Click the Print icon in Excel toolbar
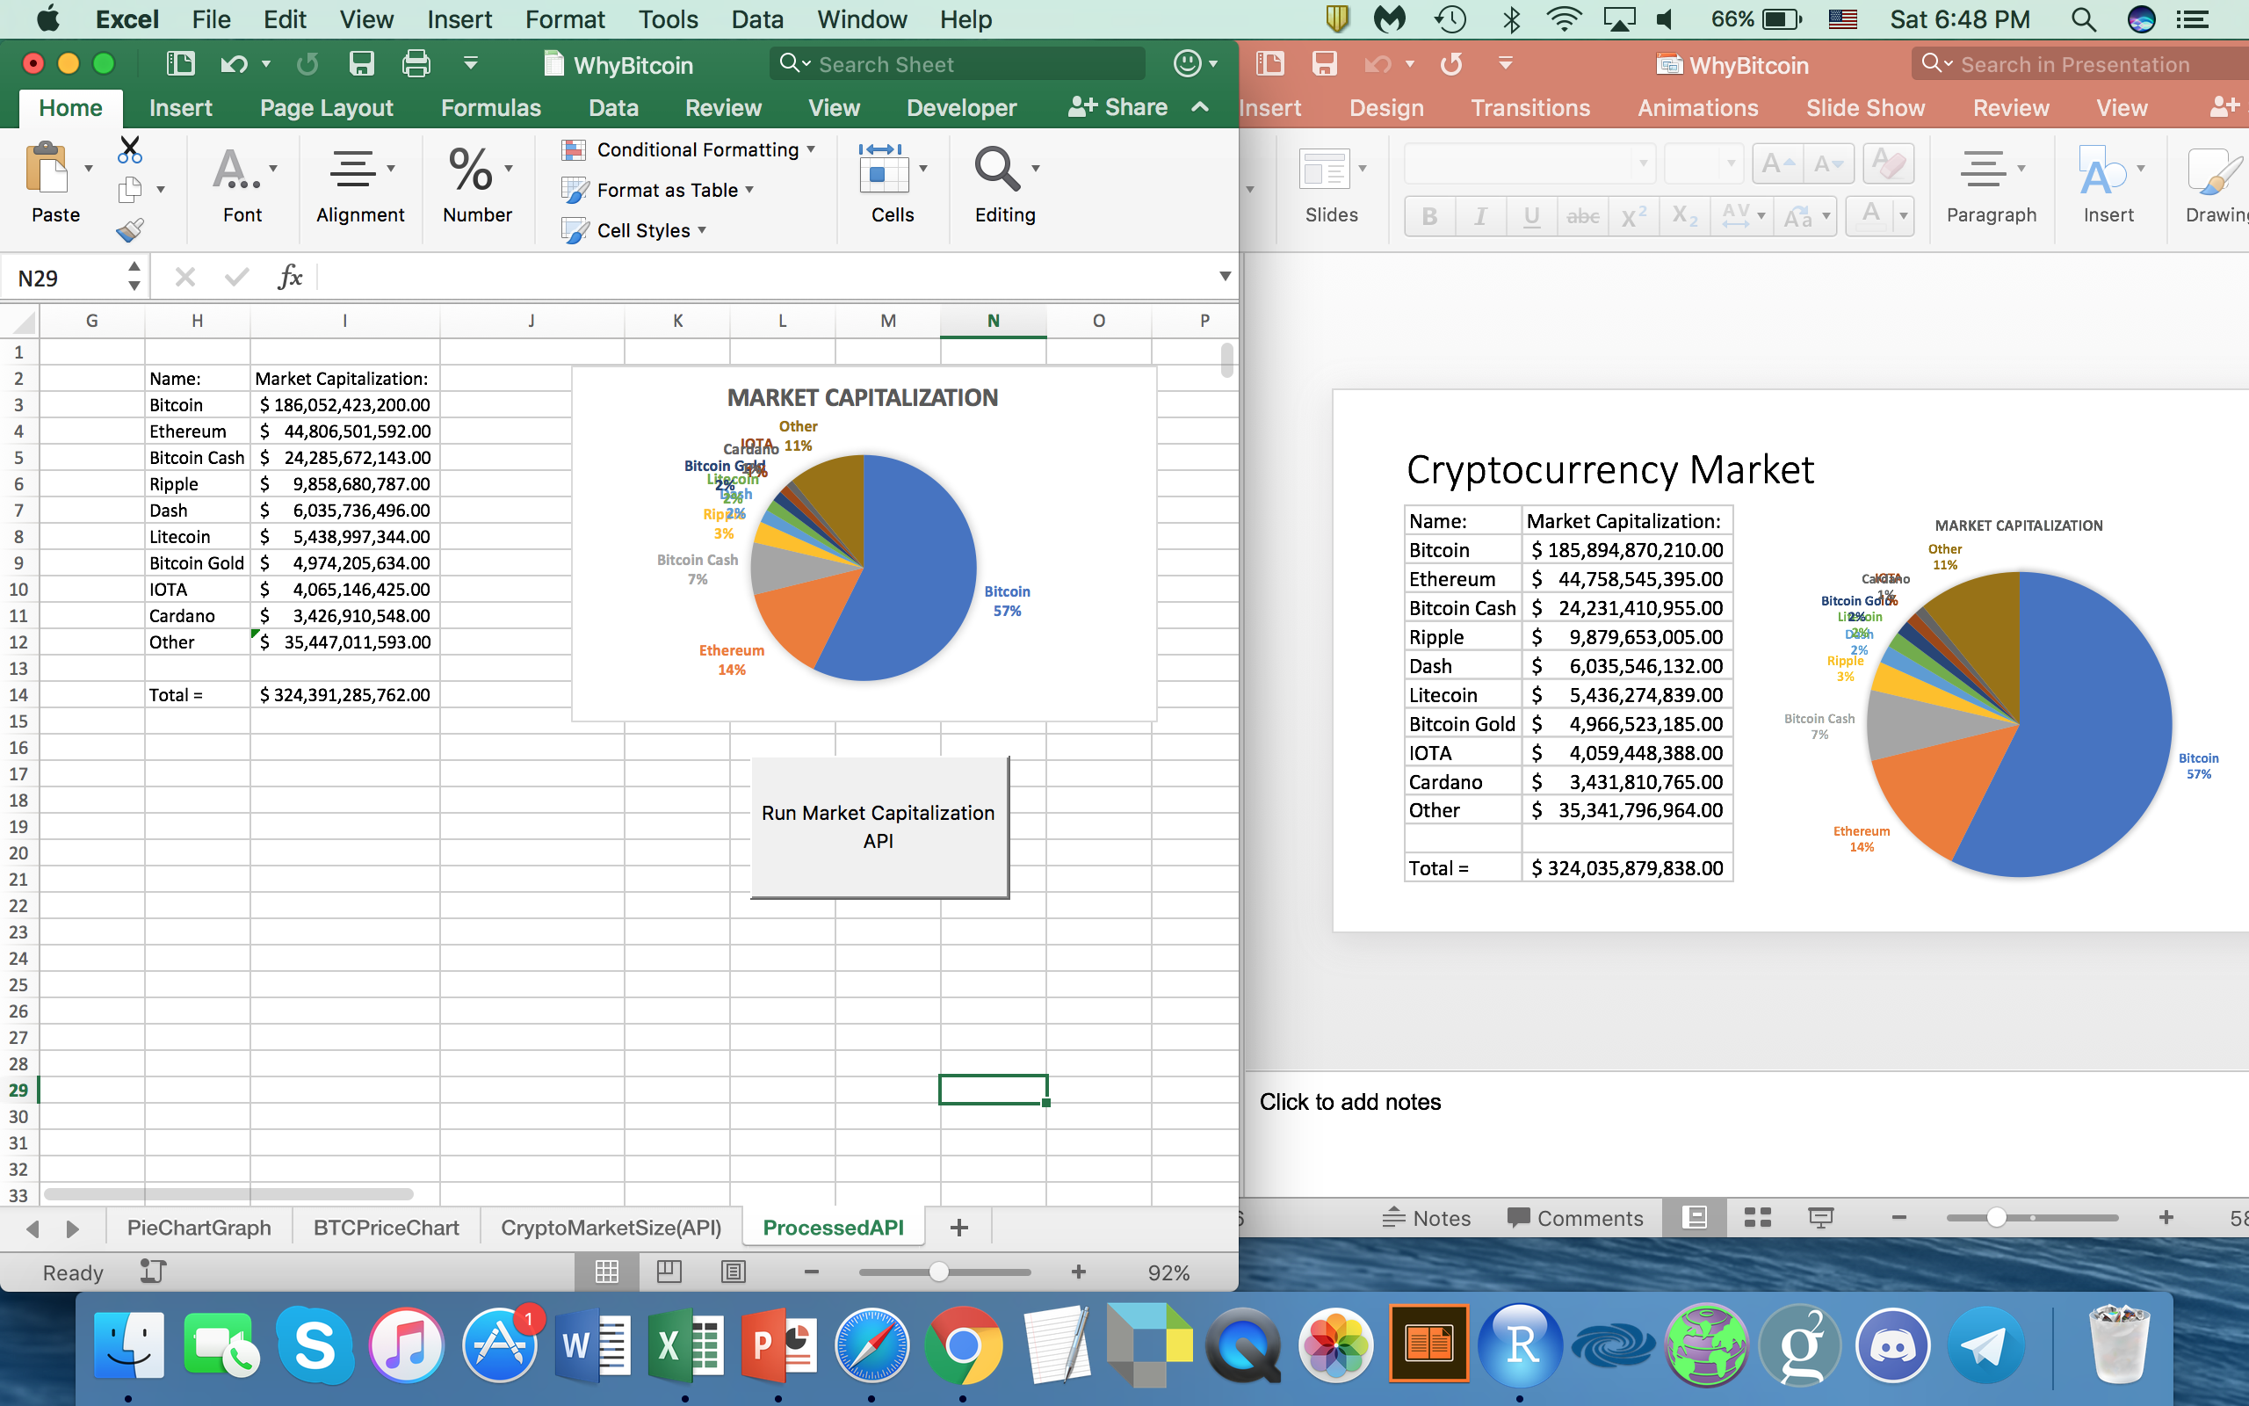 [x=416, y=64]
